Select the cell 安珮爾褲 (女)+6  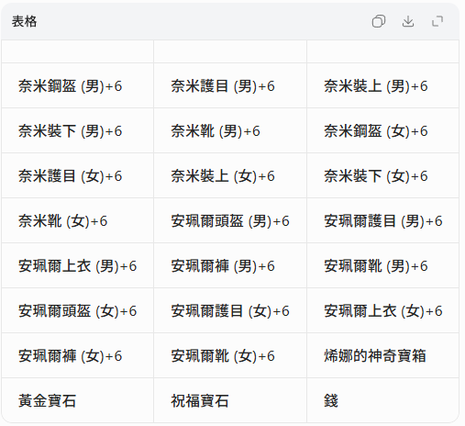point(77,355)
